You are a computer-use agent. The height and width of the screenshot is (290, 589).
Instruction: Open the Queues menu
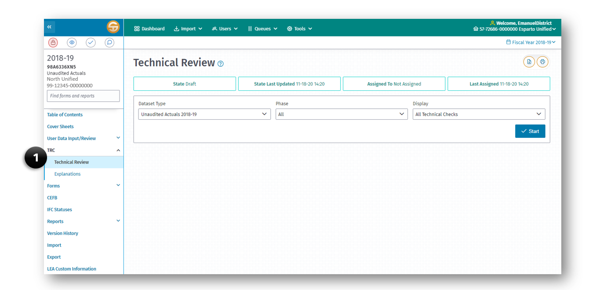coord(262,28)
